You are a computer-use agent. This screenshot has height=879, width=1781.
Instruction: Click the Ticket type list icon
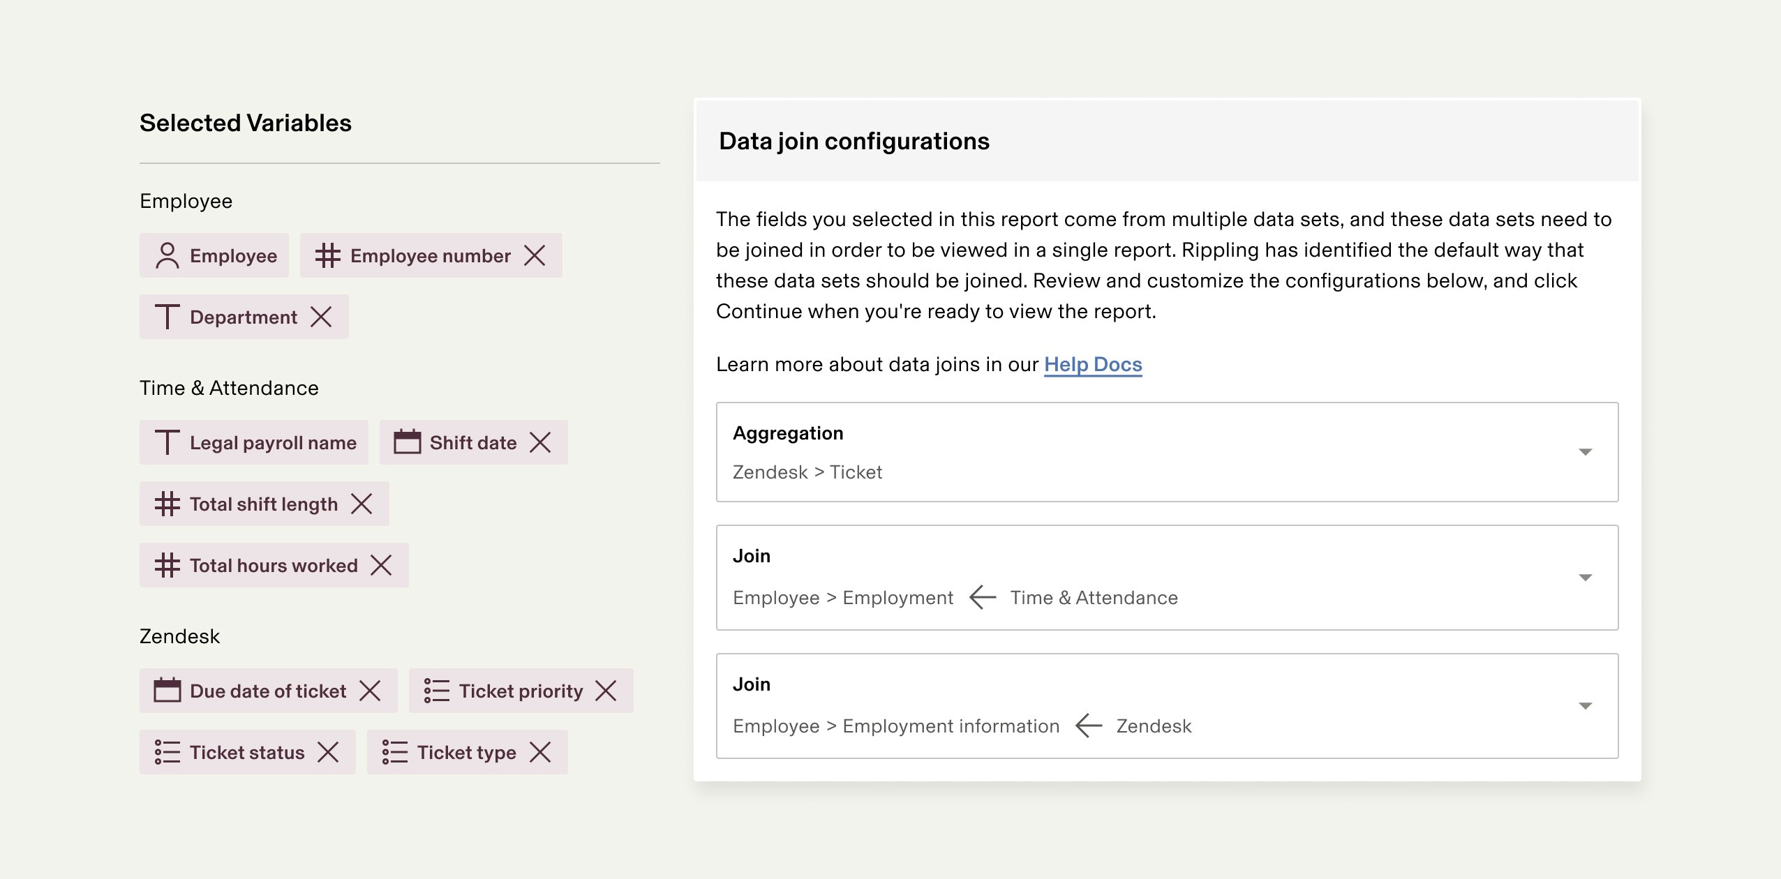[x=395, y=752]
